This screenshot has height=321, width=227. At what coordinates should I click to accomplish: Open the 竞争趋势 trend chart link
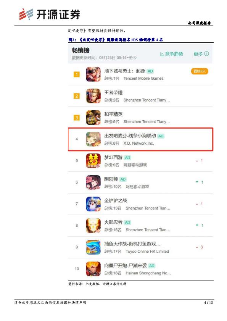click(172, 54)
